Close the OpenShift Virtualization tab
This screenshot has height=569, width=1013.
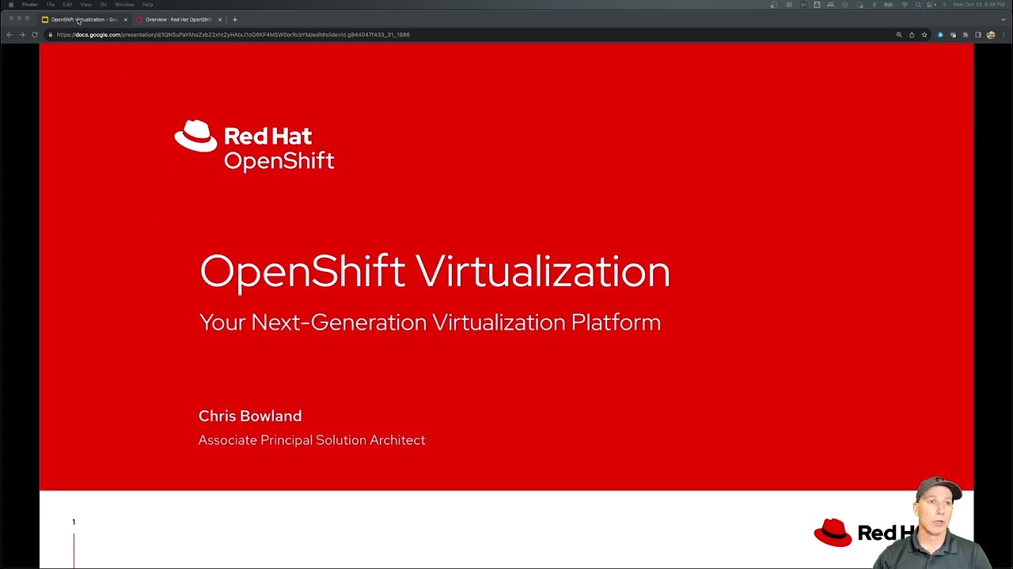pos(125,20)
